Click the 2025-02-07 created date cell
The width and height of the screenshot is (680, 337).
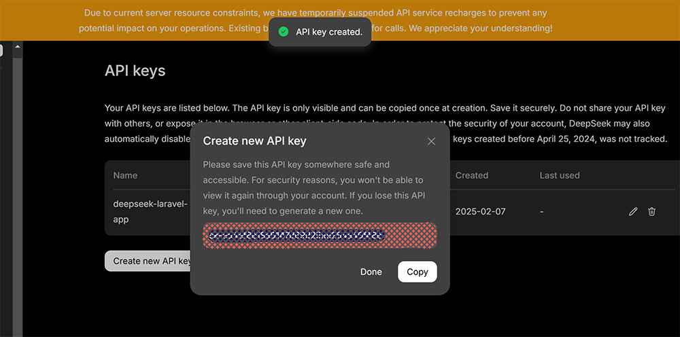pyautogui.click(x=481, y=212)
